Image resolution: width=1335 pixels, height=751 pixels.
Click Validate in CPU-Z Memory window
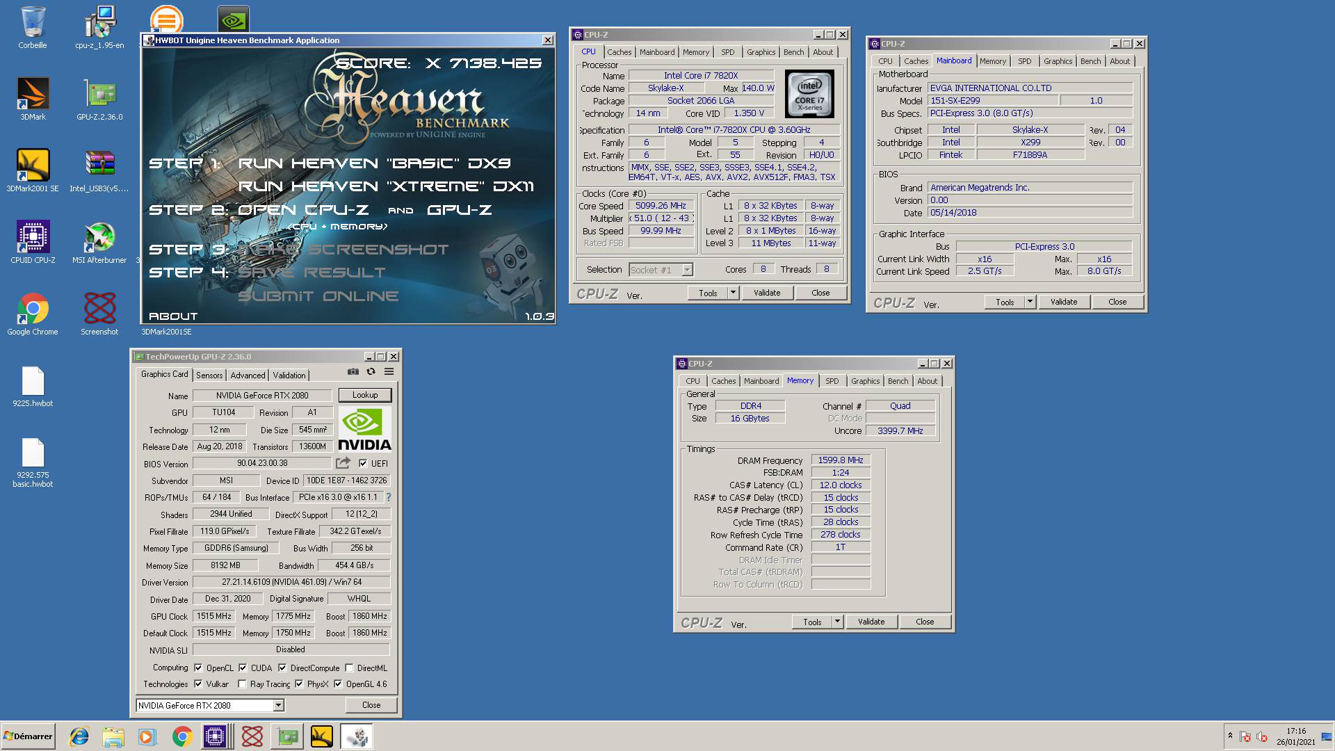871,622
